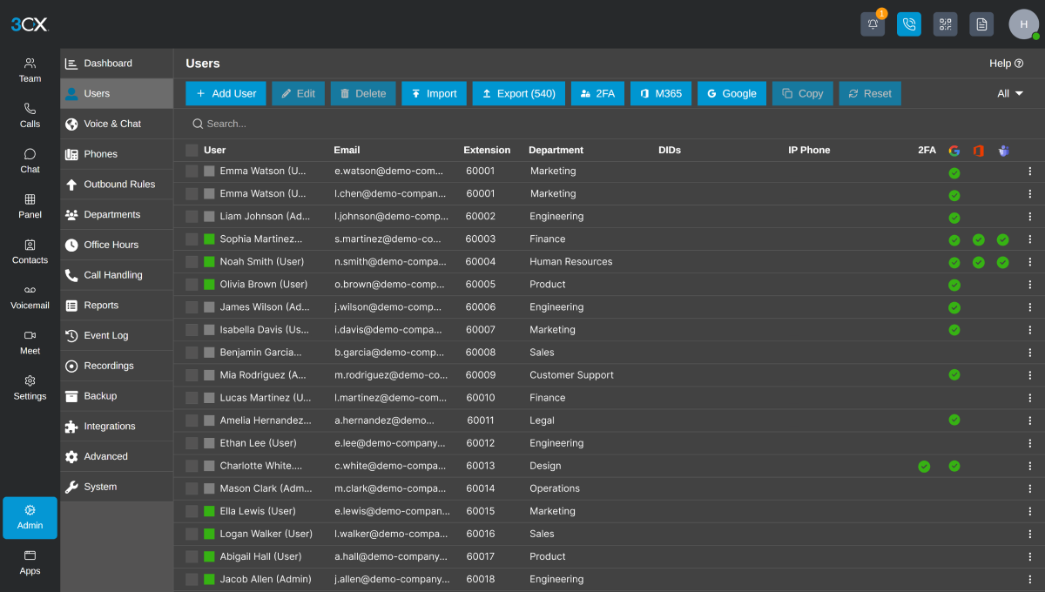Image resolution: width=1045 pixels, height=592 pixels.
Task: Click the Teams column header icon
Action: [x=1003, y=151]
